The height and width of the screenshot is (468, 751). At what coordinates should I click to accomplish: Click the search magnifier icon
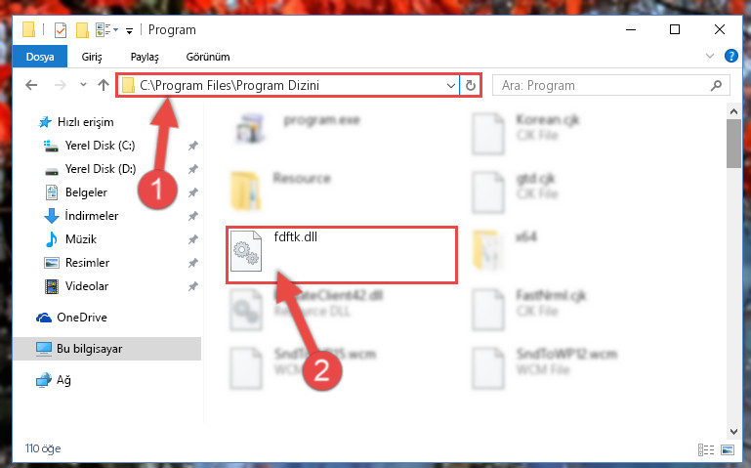pos(716,85)
